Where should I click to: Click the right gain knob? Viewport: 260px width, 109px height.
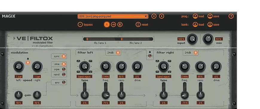pos(37,95)
